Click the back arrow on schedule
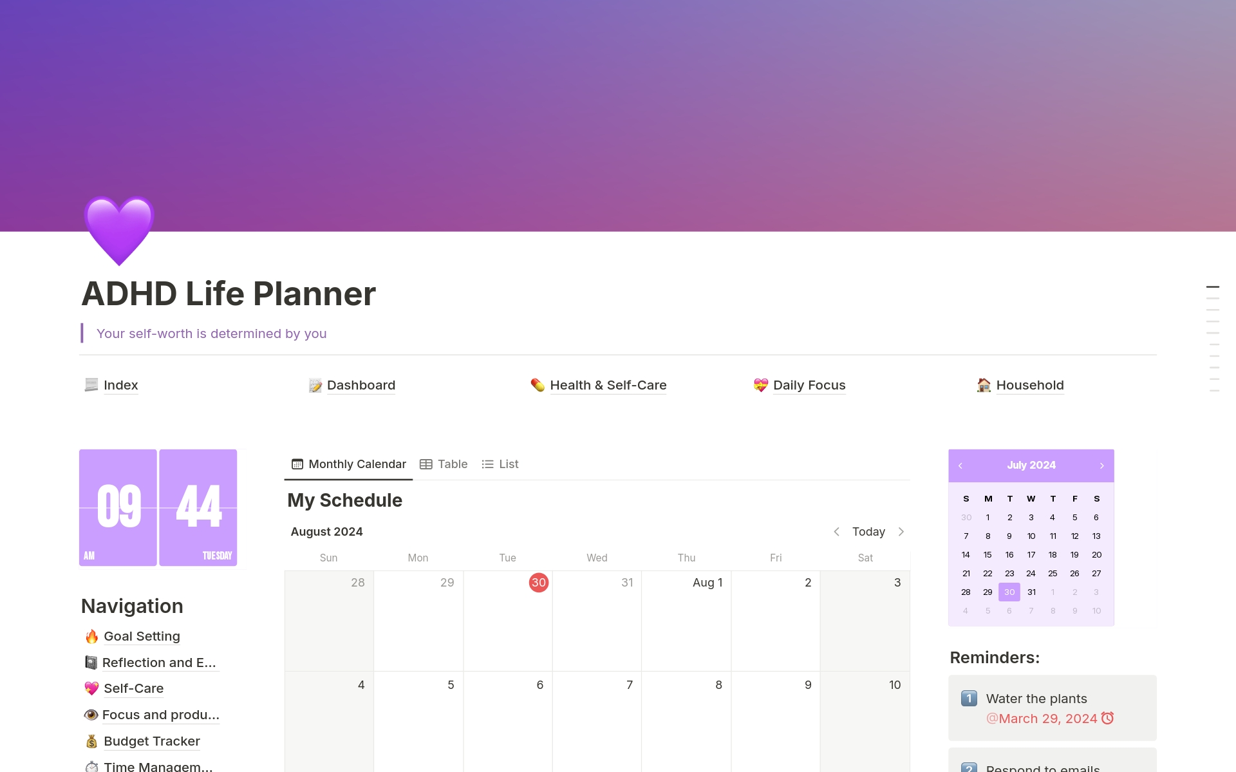1236x772 pixels. [x=837, y=531]
